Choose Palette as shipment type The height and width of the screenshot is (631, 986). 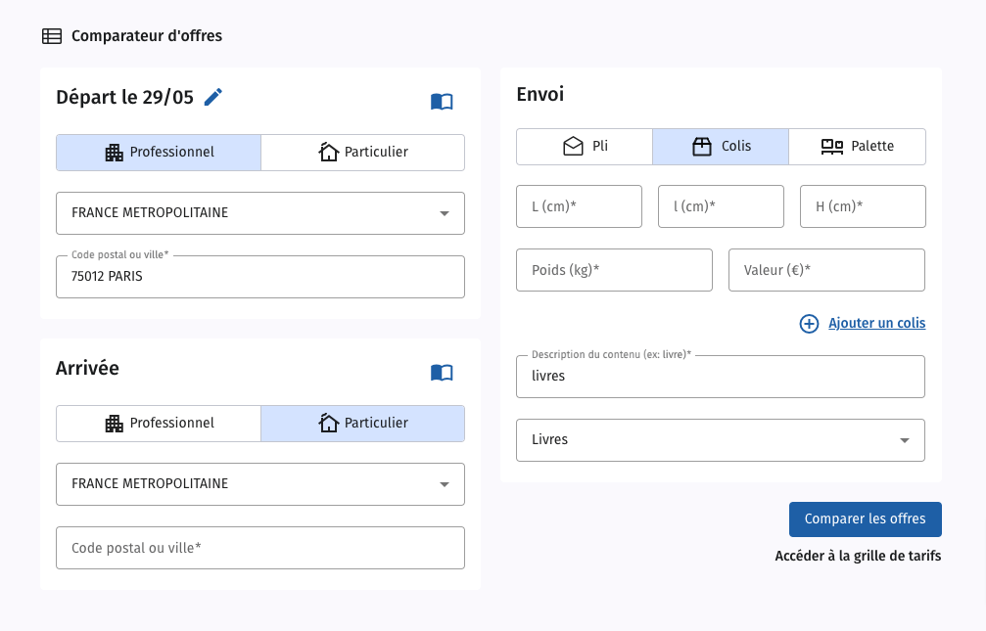point(857,147)
